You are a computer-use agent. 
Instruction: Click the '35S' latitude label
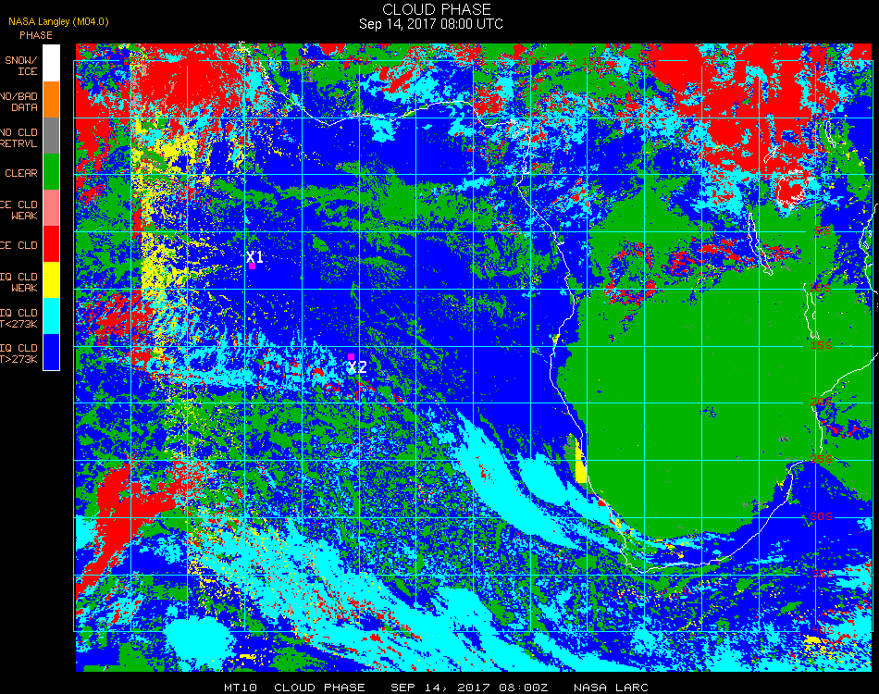click(823, 573)
